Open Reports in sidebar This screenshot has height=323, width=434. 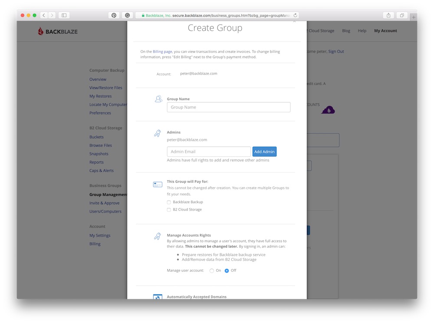tap(96, 162)
